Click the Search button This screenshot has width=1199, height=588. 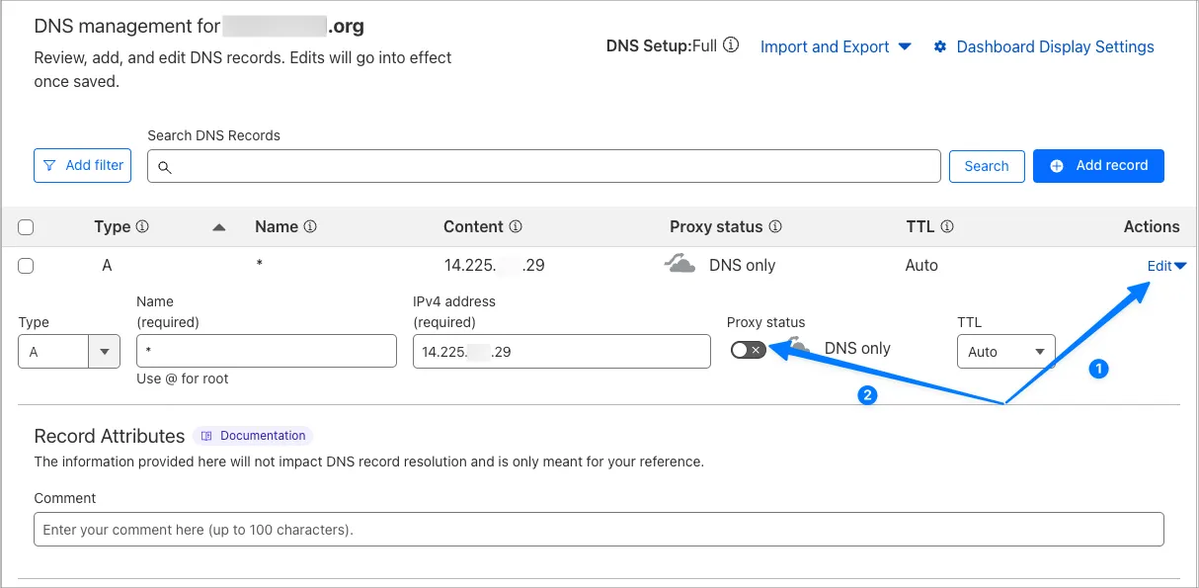tap(987, 165)
